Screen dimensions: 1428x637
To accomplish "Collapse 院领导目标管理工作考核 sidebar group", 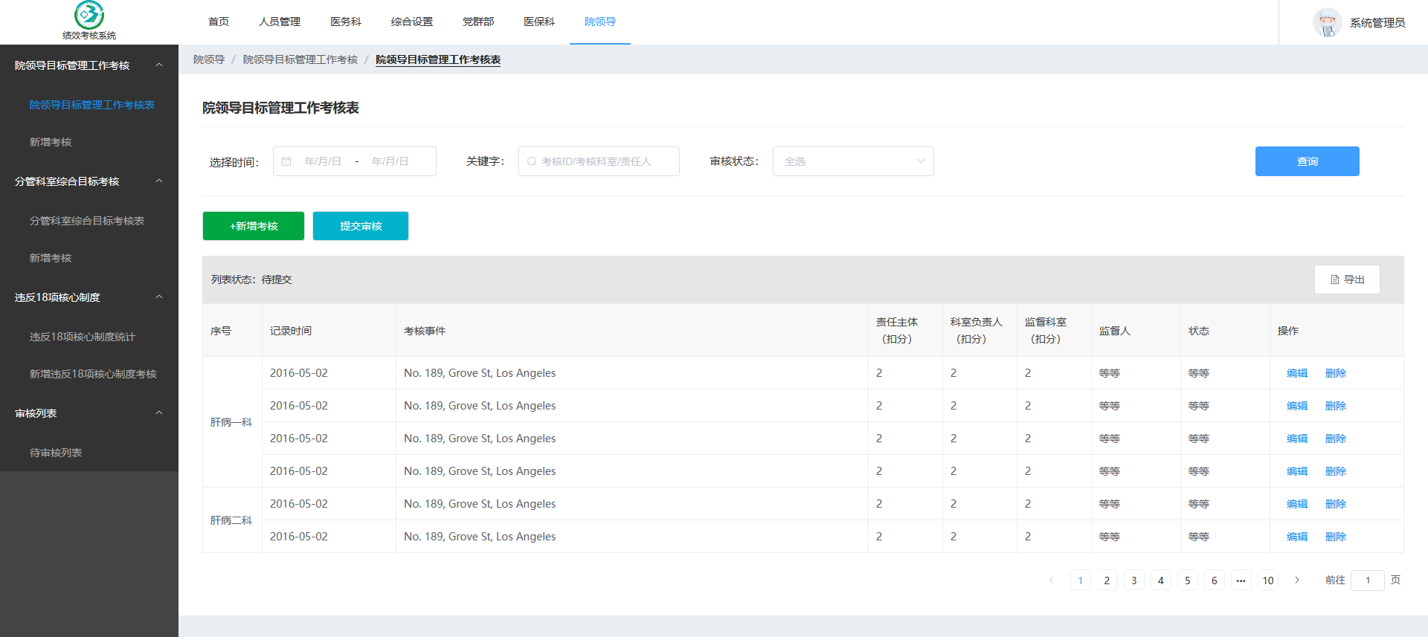I will (159, 65).
